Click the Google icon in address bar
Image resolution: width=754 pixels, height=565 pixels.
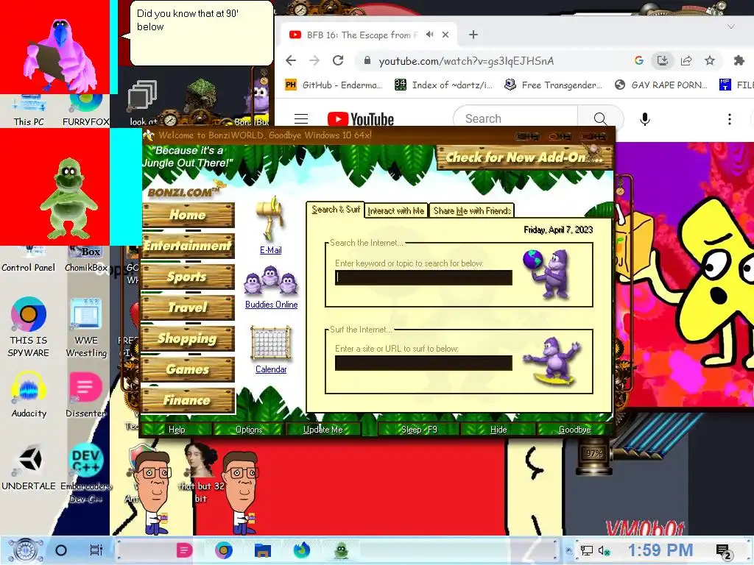click(x=638, y=60)
